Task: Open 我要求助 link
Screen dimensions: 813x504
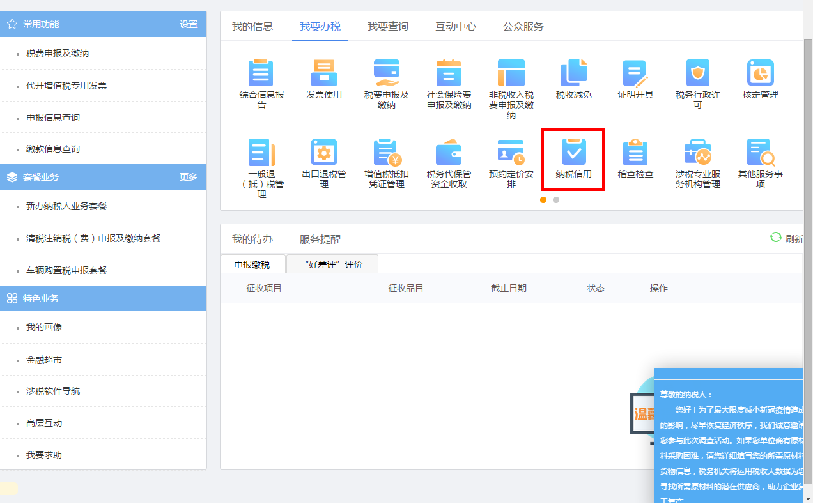Action: pyautogui.click(x=44, y=455)
